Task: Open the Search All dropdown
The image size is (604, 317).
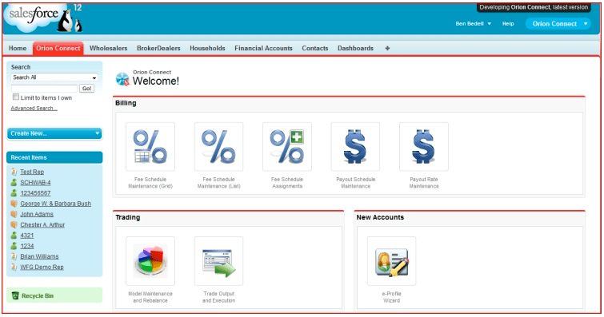Action: tap(54, 77)
